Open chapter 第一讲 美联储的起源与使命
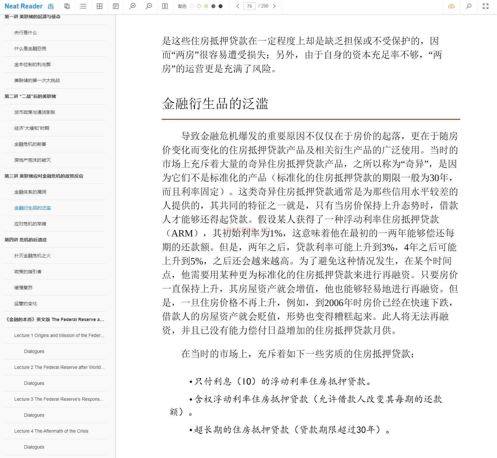497x458 pixels. [33, 17]
